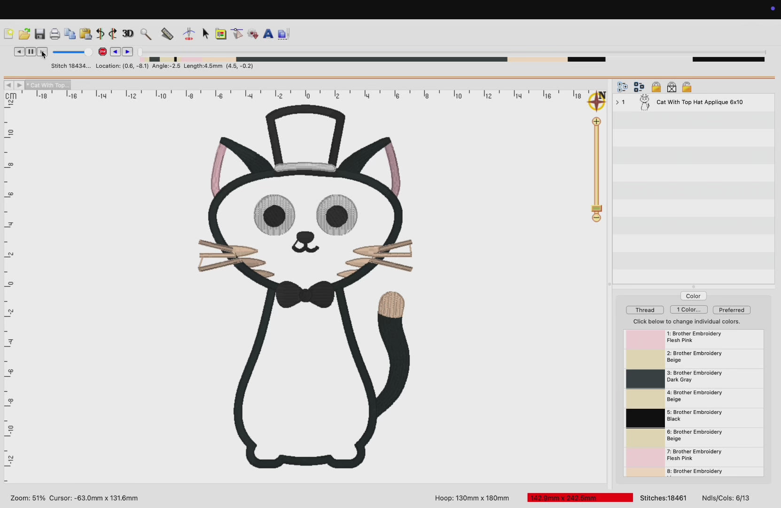The width and height of the screenshot is (781, 508).
Task: Select the Dark Gray color swatch
Action: click(645, 379)
